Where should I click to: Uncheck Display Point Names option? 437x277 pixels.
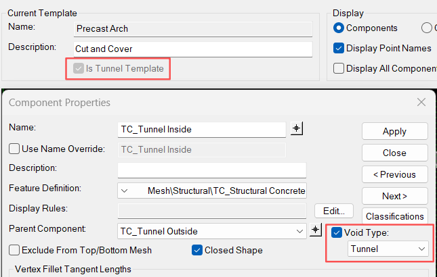(339, 48)
